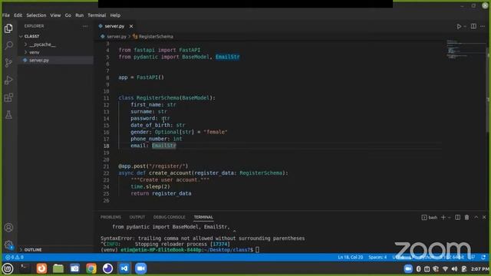This screenshot has width=491, height=276.
Task: Run the Python file with play button
Action: pyautogui.click(x=459, y=26)
